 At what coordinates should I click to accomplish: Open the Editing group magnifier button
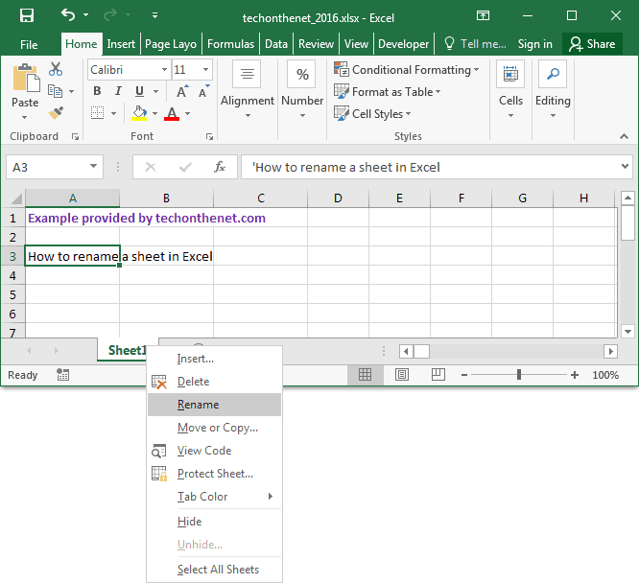pyautogui.click(x=553, y=89)
